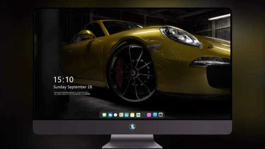This screenshot has height=149, width=265.
Task: Click the 15:10 clock widget
Action: pos(63,79)
